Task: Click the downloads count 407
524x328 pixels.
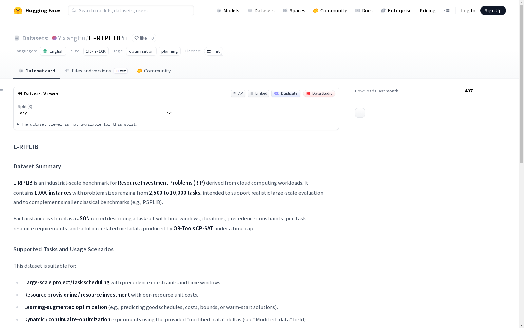Action: tap(469, 91)
